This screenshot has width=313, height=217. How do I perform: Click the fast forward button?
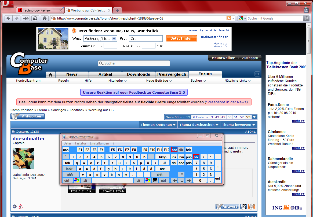(x=26, y=18)
